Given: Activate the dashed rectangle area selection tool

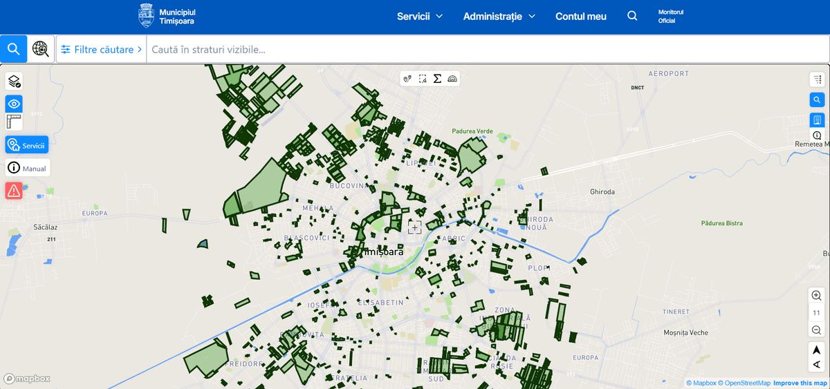Looking at the screenshot, I should [423, 79].
